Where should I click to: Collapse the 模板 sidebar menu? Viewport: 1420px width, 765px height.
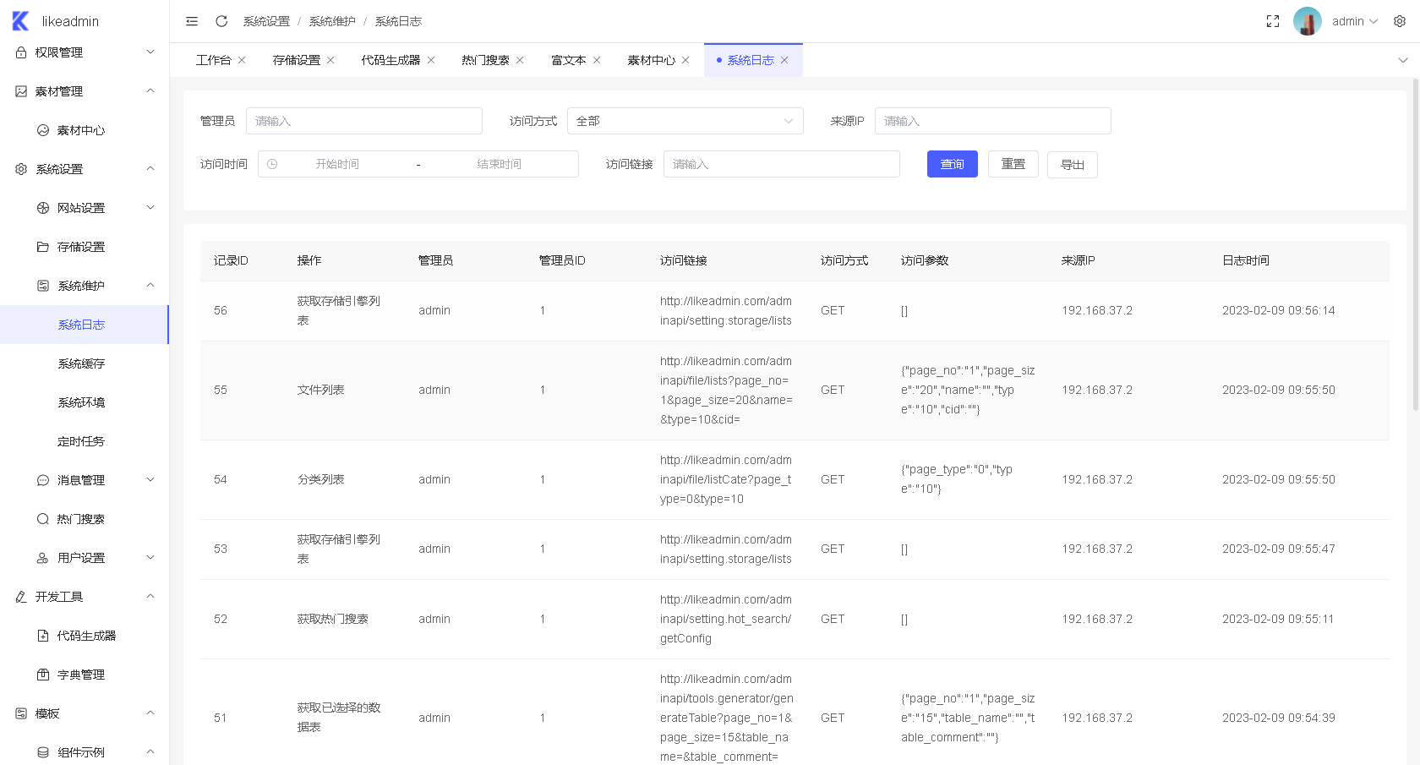click(85, 713)
